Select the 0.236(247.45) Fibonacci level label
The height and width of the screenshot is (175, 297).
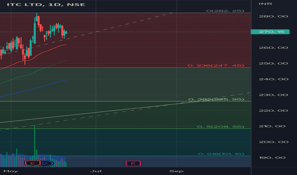coord(216,66)
